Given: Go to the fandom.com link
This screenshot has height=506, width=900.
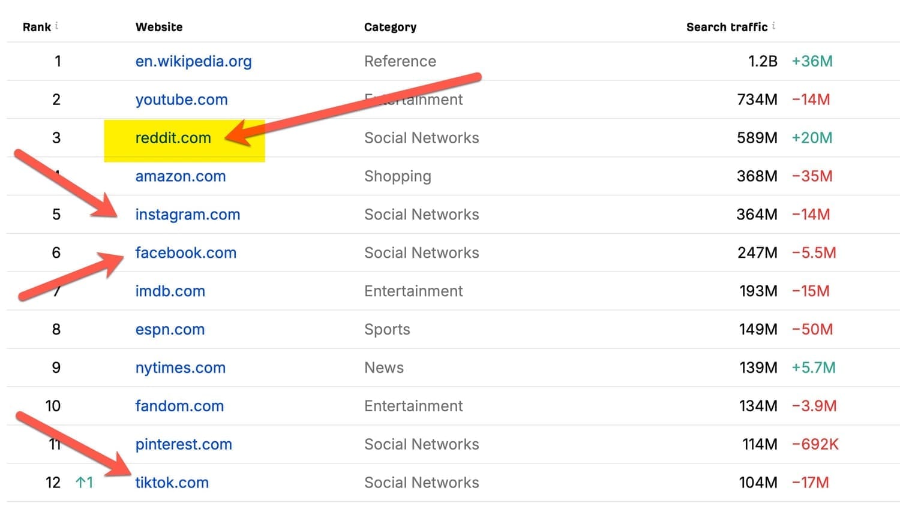Looking at the screenshot, I should point(179,406).
